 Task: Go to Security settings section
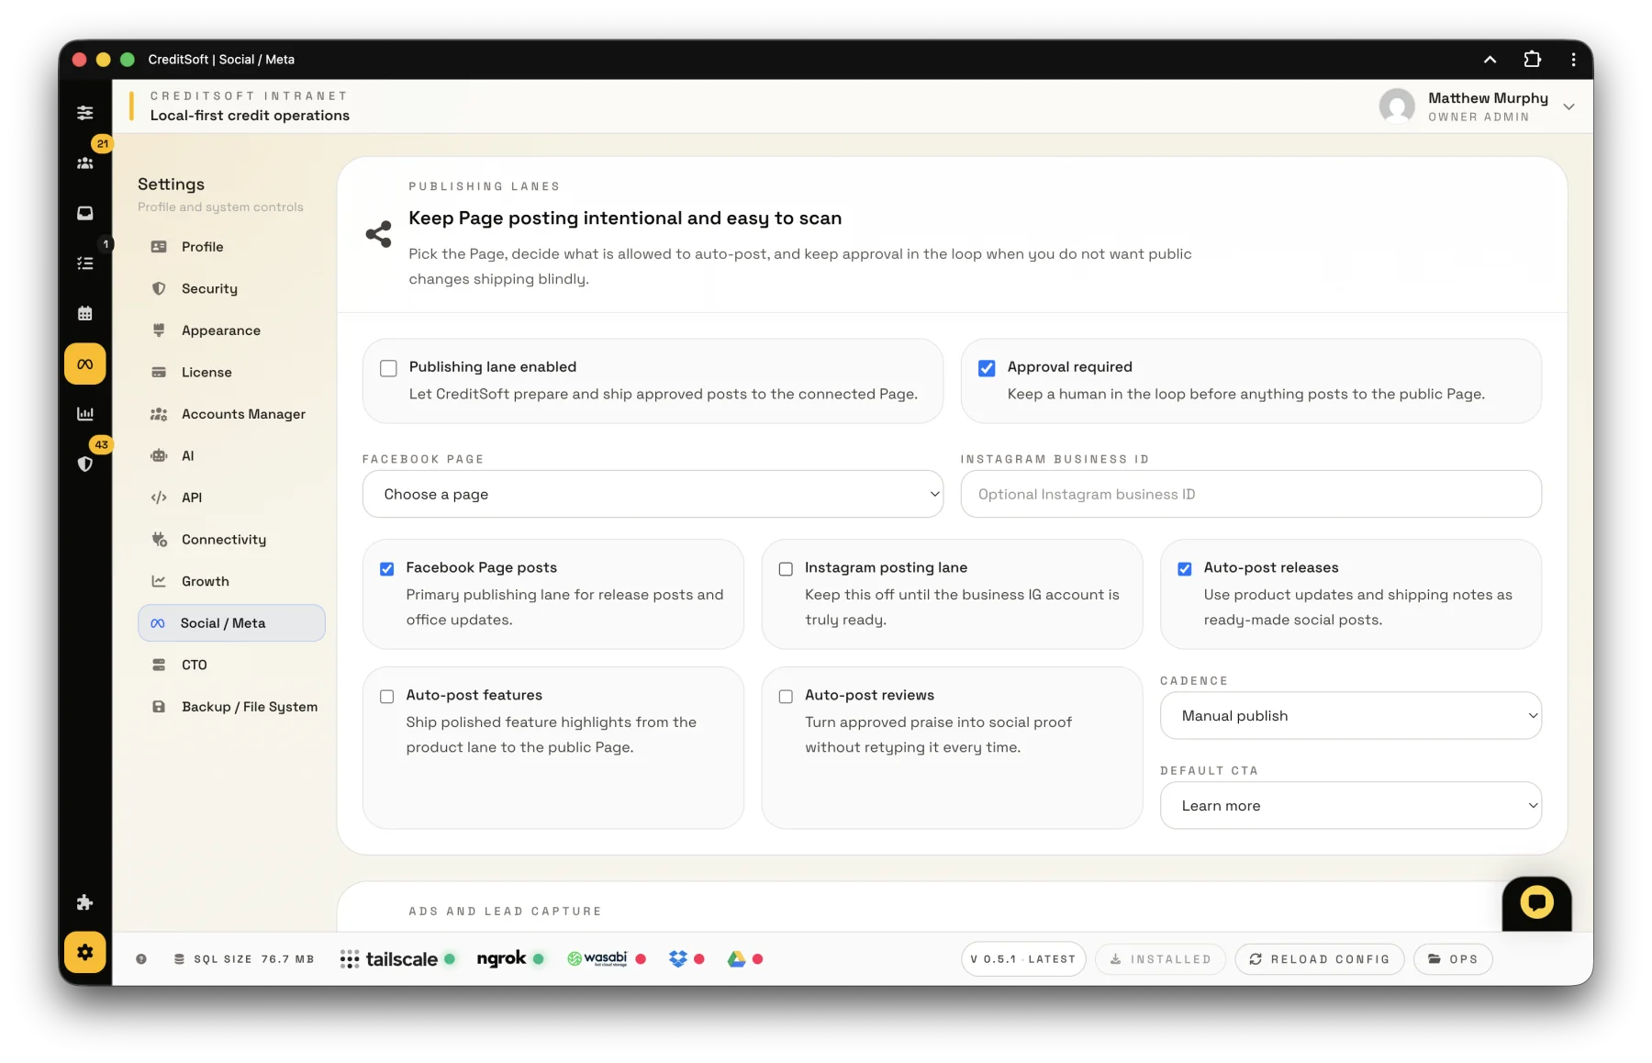click(x=209, y=288)
